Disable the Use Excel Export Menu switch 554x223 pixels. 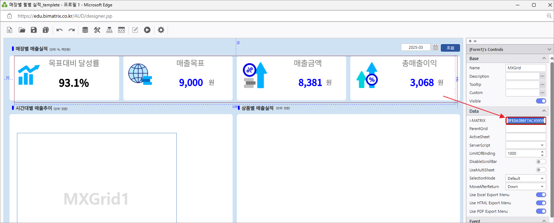coord(541,195)
